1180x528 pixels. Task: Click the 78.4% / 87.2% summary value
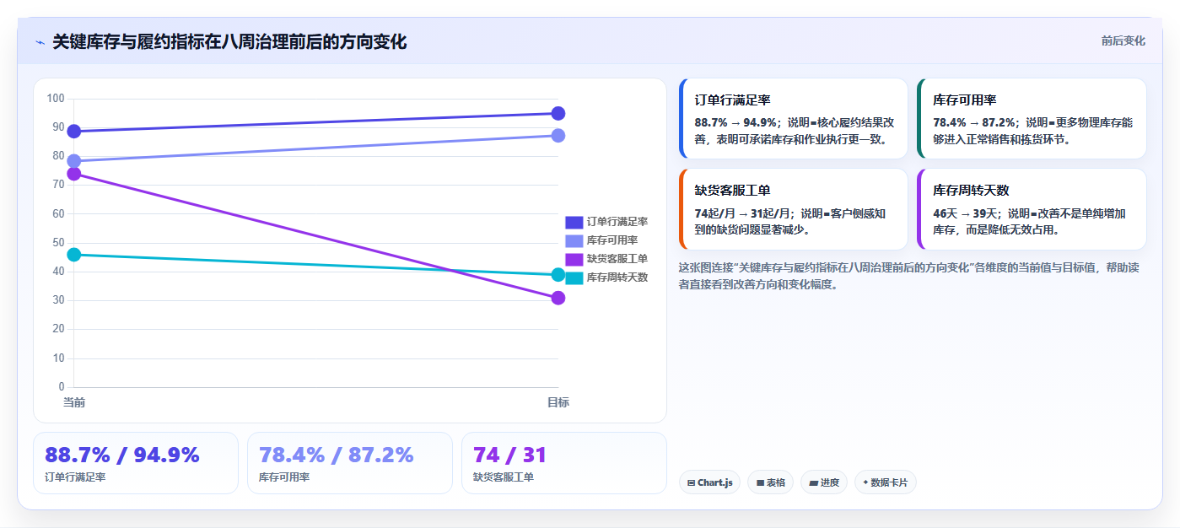pyautogui.click(x=337, y=455)
